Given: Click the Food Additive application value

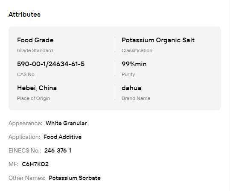Looking at the screenshot, I should pyautogui.click(x=63, y=137).
